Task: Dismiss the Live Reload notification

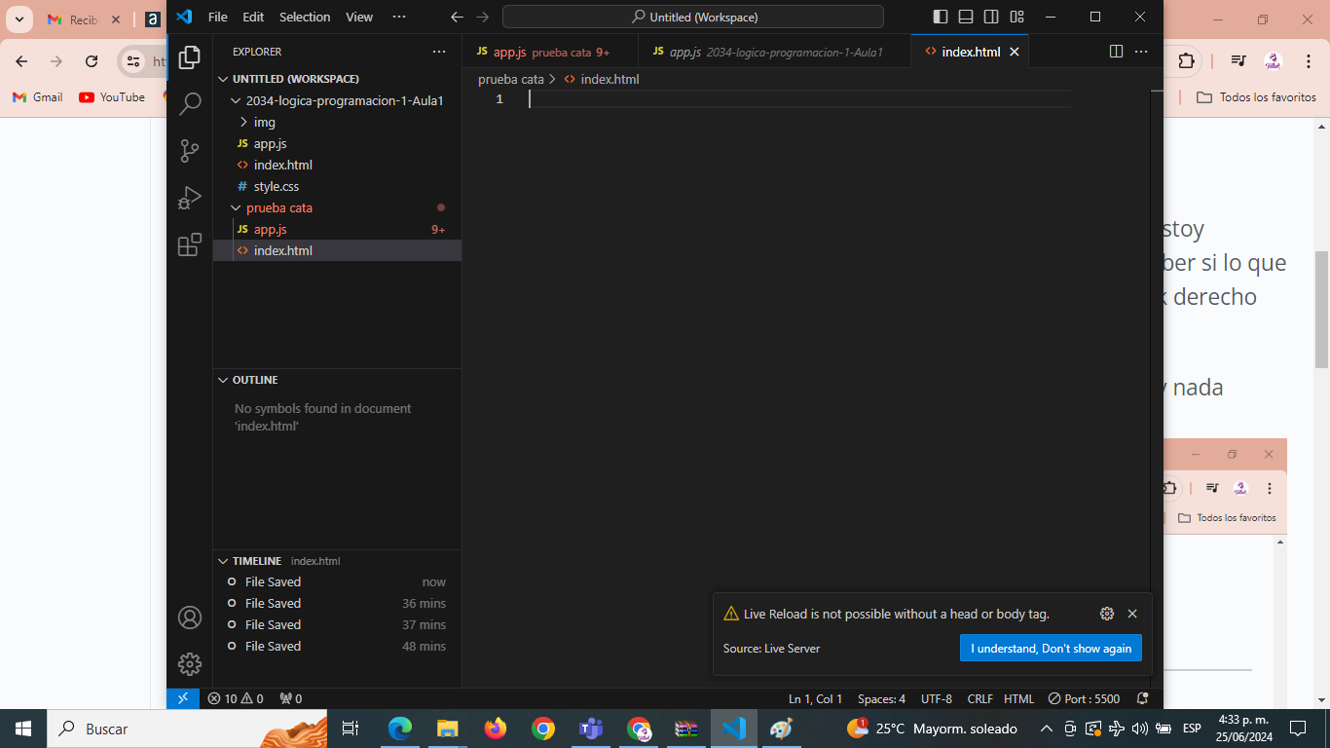Action: pyautogui.click(x=1132, y=614)
